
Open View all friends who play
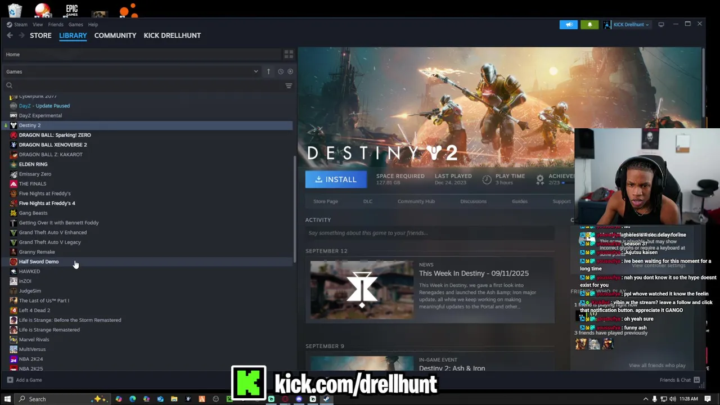pyautogui.click(x=657, y=366)
